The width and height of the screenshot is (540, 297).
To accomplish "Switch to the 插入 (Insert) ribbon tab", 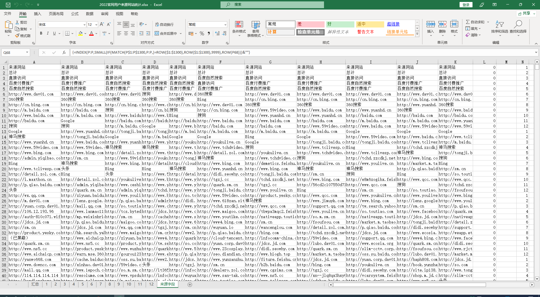I will (37, 14).
